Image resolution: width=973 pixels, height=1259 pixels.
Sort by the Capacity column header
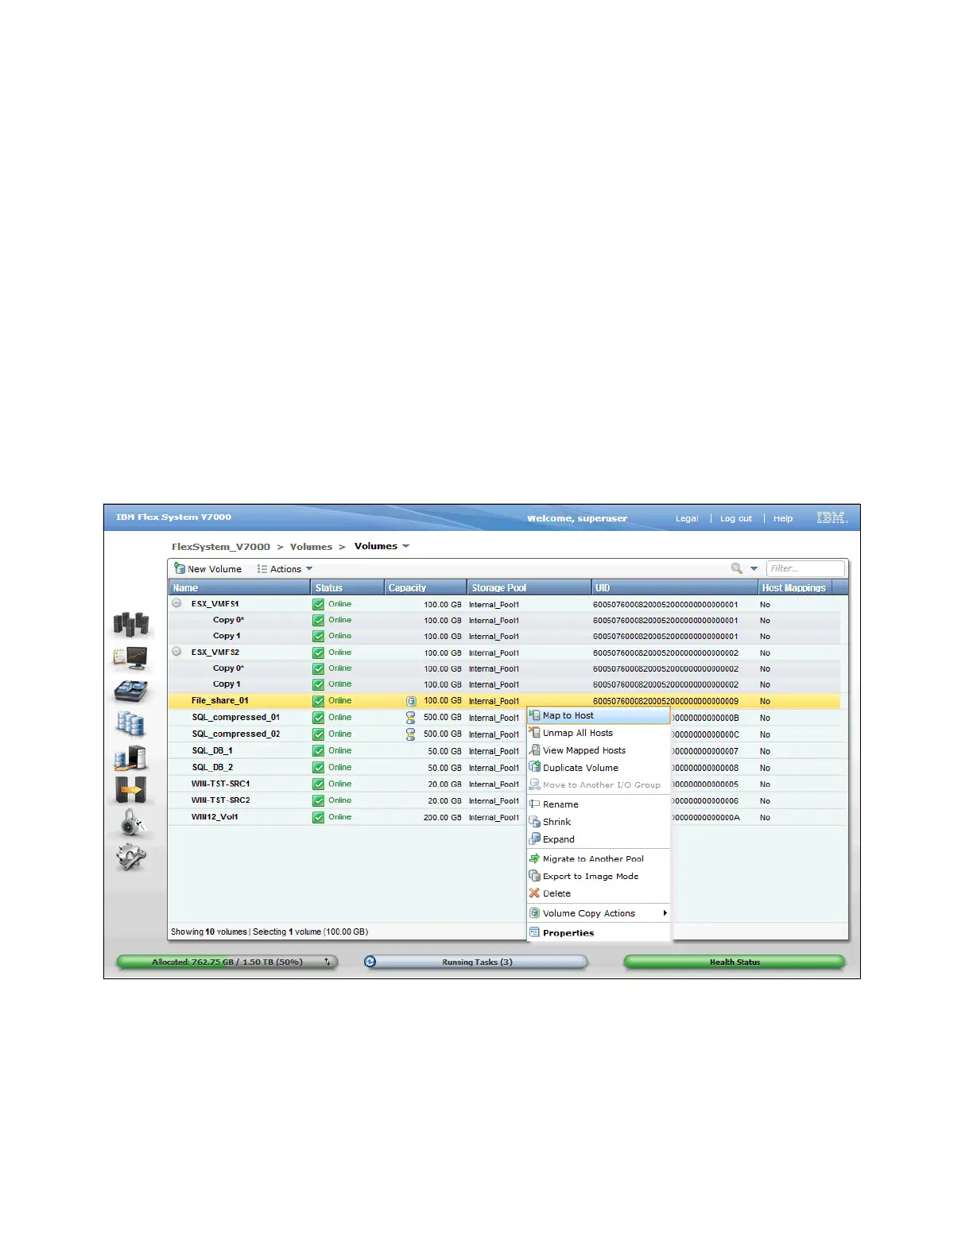[x=426, y=588]
